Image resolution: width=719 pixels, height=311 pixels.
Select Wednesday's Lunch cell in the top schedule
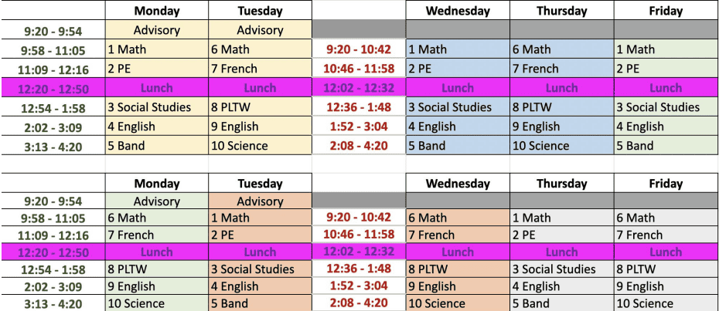(x=458, y=88)
